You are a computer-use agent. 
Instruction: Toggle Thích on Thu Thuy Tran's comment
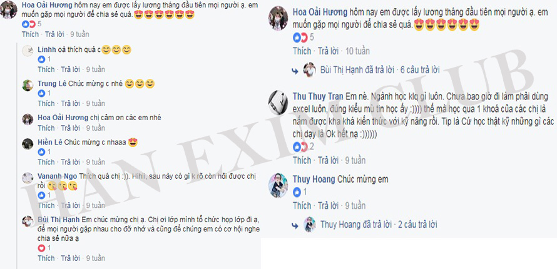coord(302,160)
